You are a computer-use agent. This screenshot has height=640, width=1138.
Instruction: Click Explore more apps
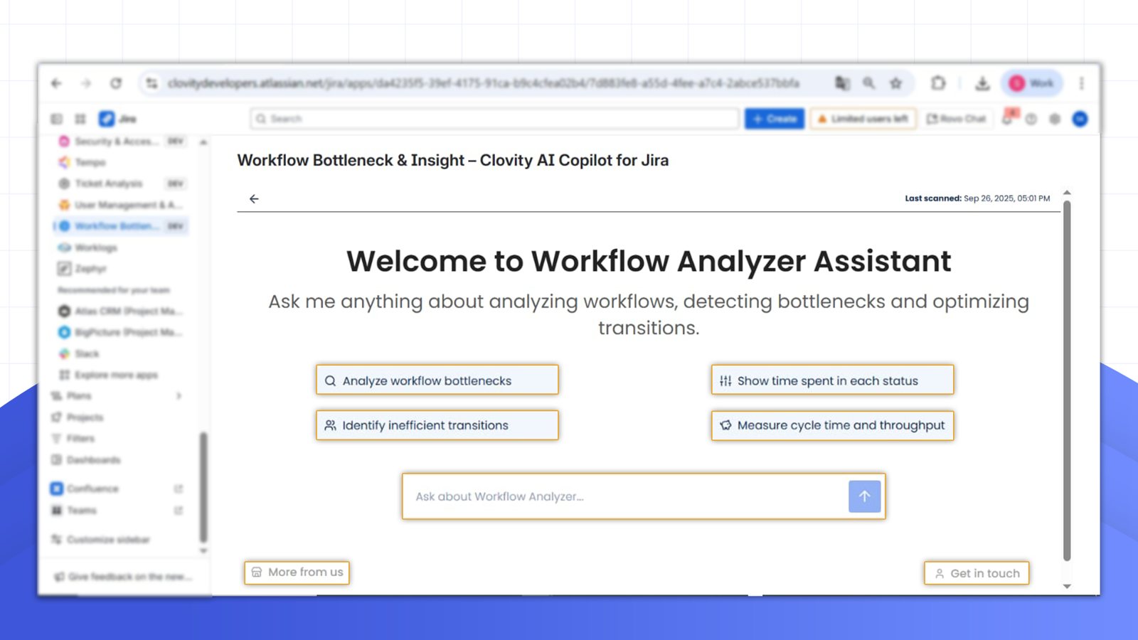tap(122, 375)
